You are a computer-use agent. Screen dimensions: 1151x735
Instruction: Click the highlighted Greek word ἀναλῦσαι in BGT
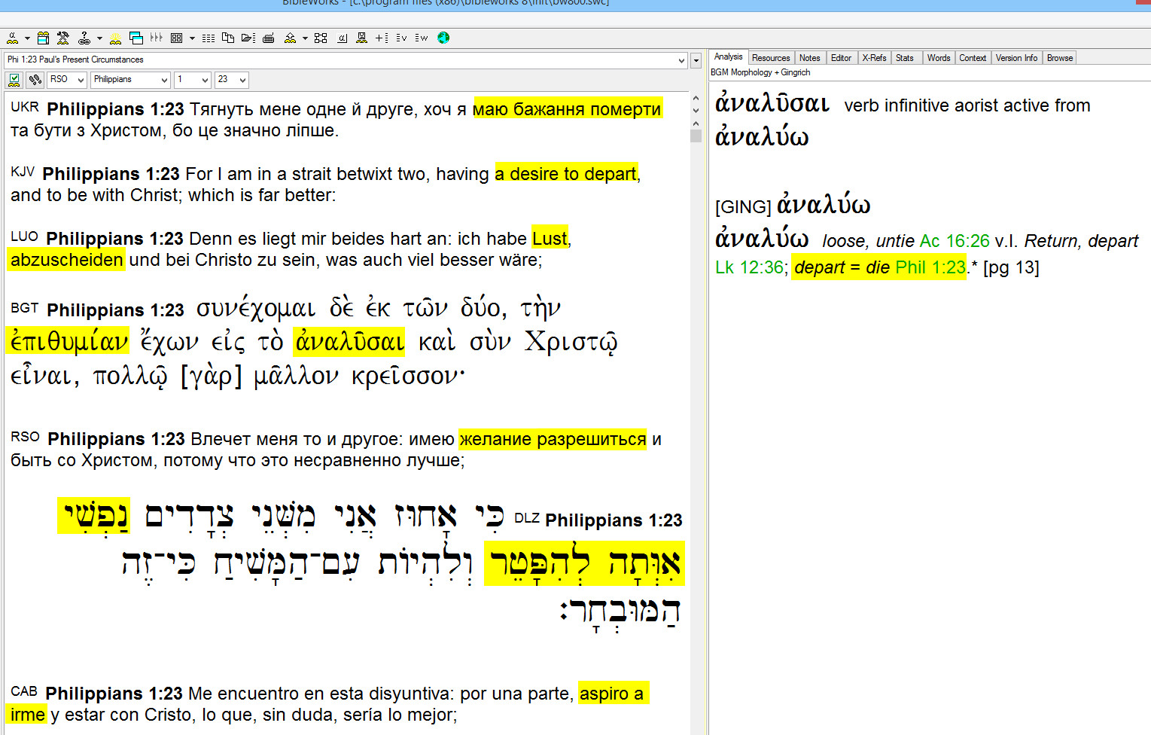coord(350,342)
